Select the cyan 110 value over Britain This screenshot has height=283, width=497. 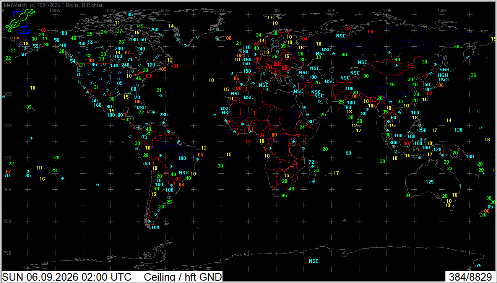click(247, 47)
